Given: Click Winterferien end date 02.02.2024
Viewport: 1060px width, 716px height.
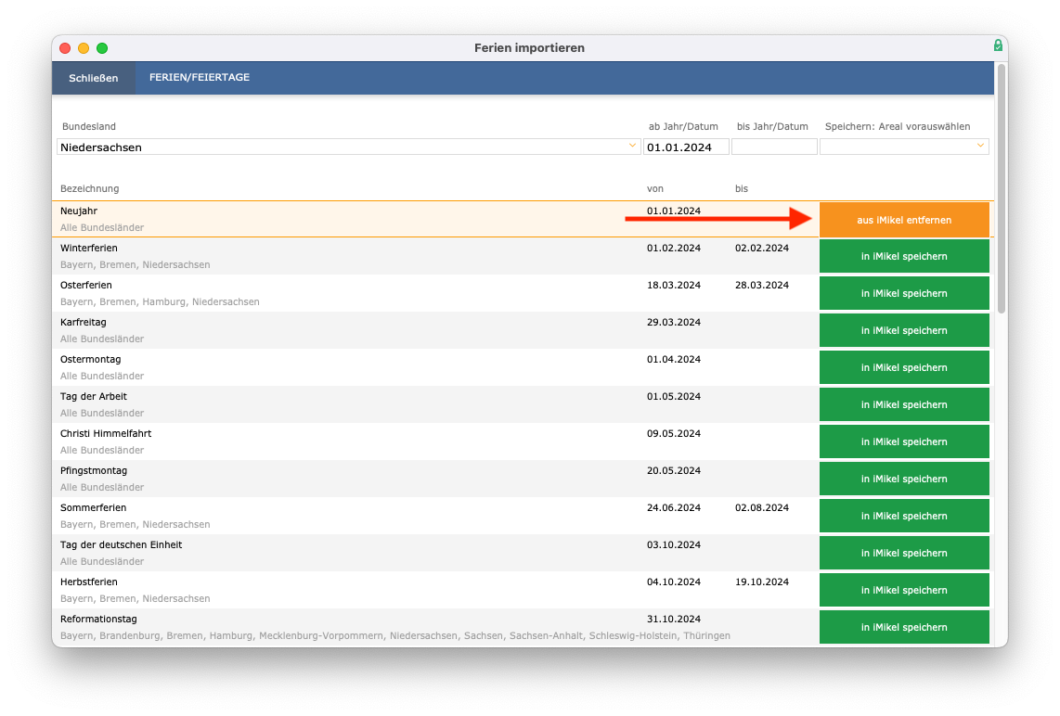Looking at the screenshot, I should (762, 248).
